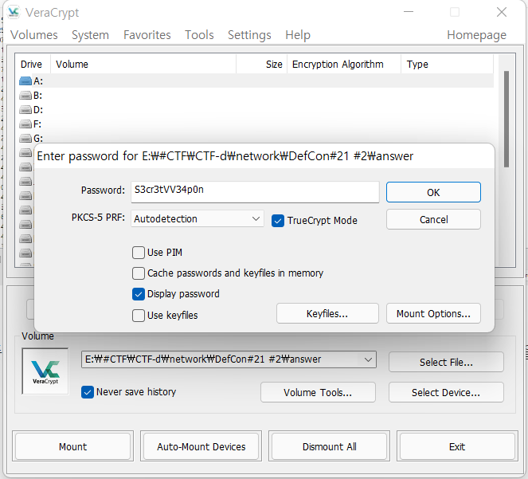Viewport: 528px width, 479px height.
Task: Click Dismount All button
Action: [330, 446]
